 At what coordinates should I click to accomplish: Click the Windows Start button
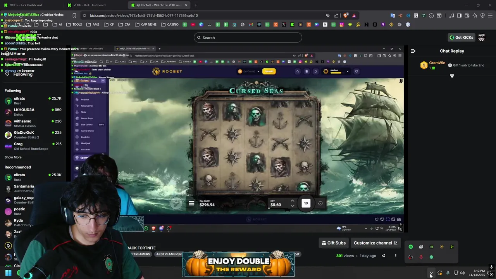8,273
